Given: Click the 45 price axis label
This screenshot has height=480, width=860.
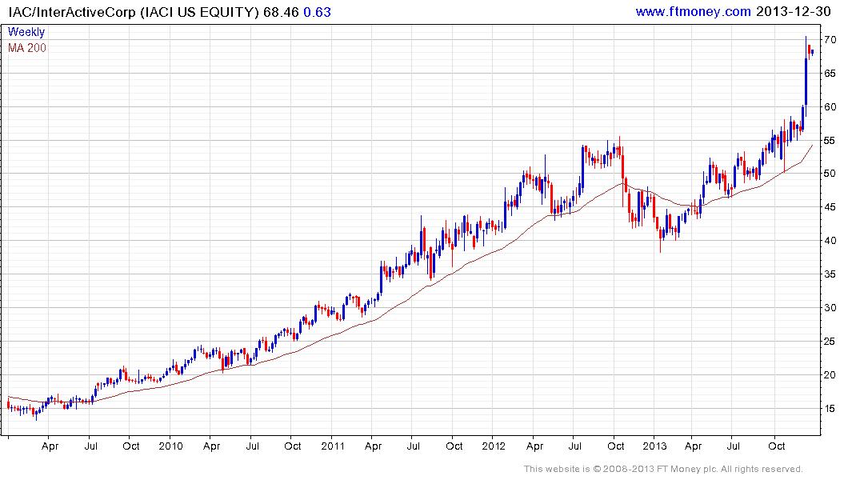Looking at the screenshot, I should pyautogui.click(x=830, y=207).
